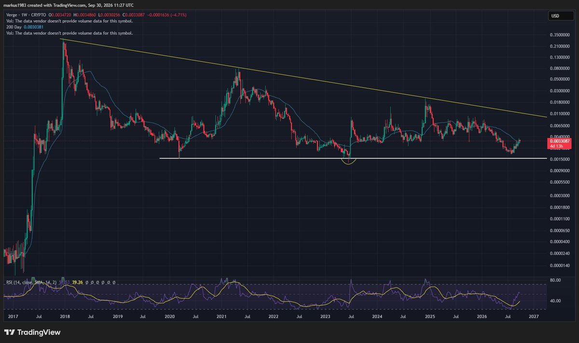Screen dimensions: 579x343
Task: Click the 0.1300000 price axis label
Action: coord(559,58)
